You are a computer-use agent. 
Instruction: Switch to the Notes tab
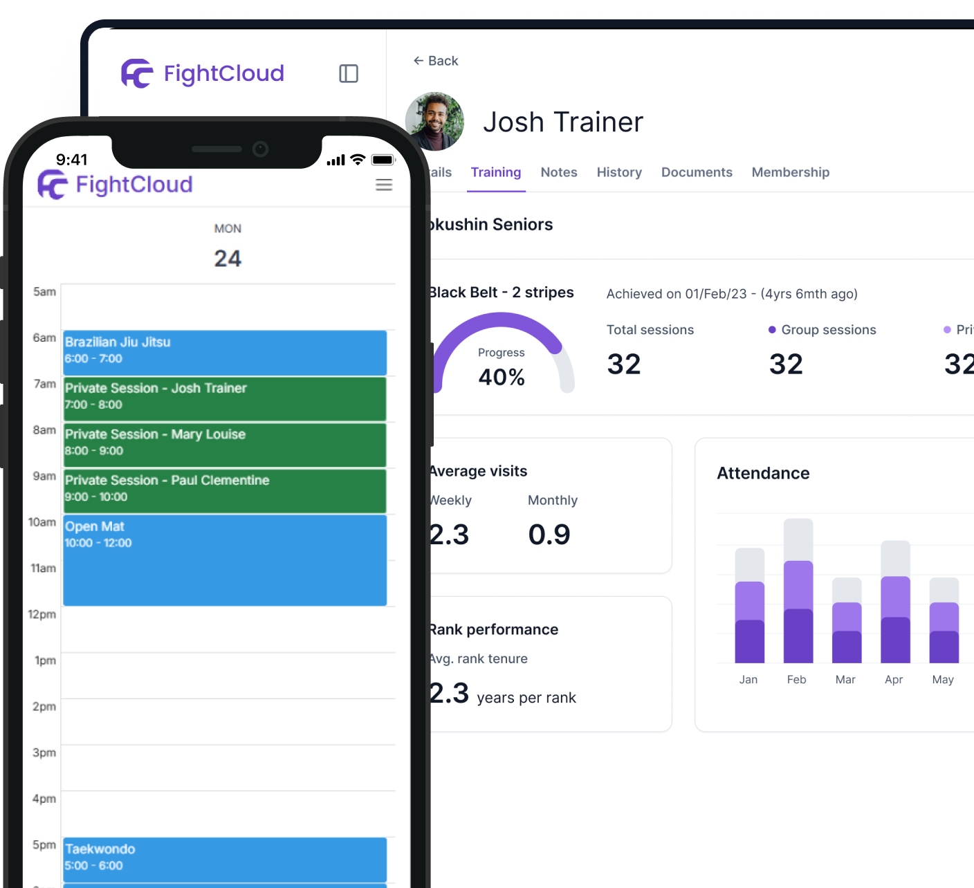point(559,172)
